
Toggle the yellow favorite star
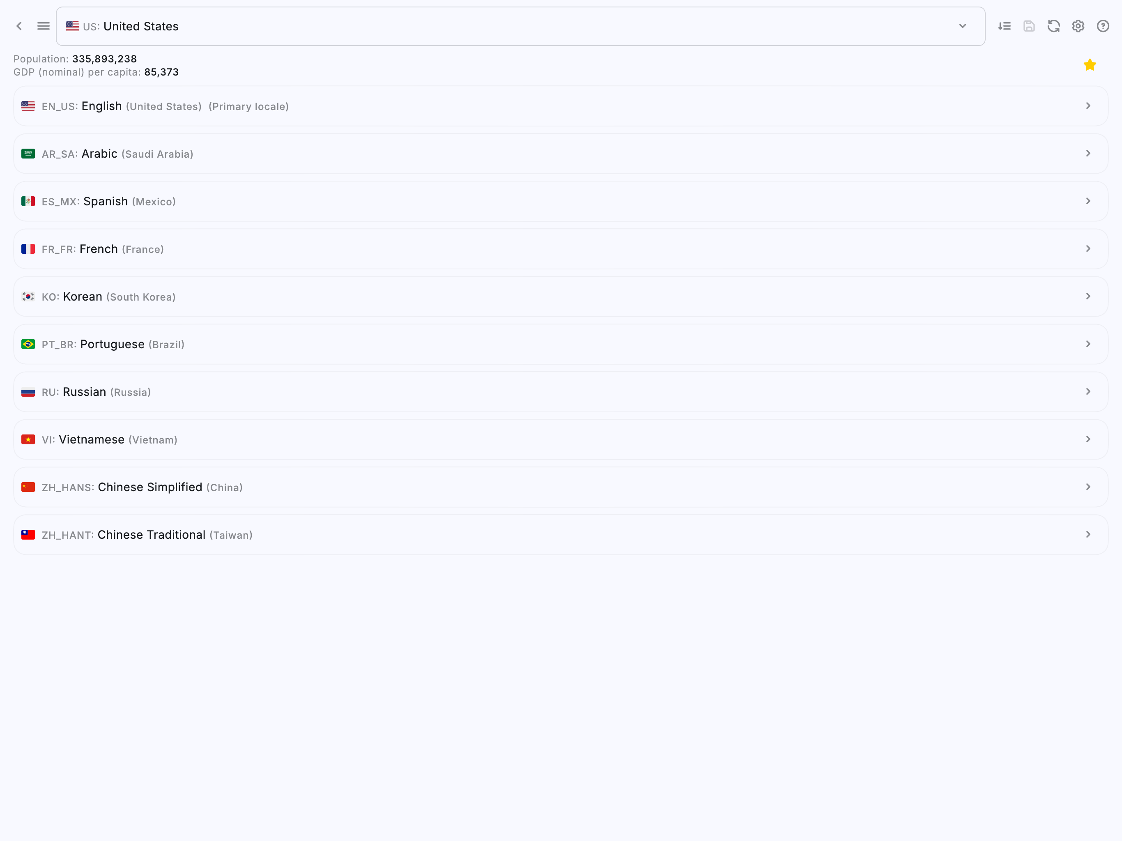[x=1090, y=65]
